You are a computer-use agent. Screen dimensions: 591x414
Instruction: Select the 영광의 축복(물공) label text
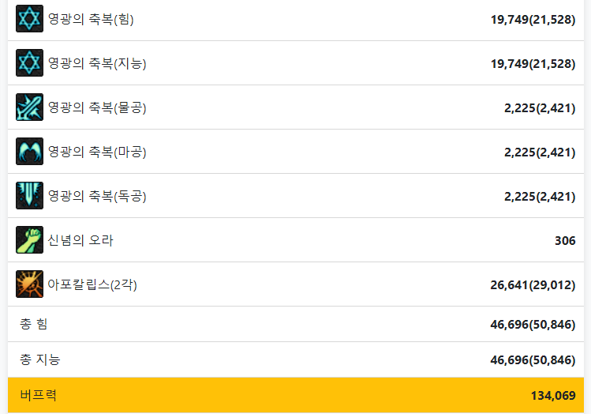(x=97, y=107)
